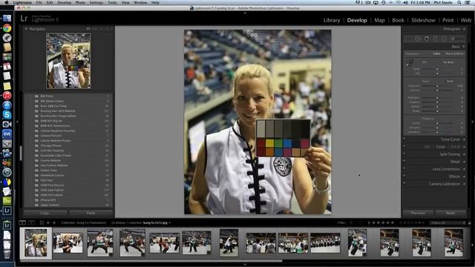Image resolution: width=475 pixels, height=267 pixels.
Task: Pick the White Balance eyedropper
Action: tap(409, 64)
